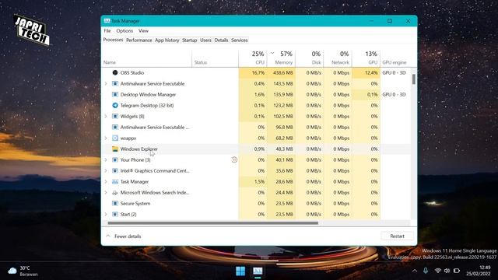Click the Start process icon in list
The width and height of the screenshot is (498, 280).
tap(115, 215)
